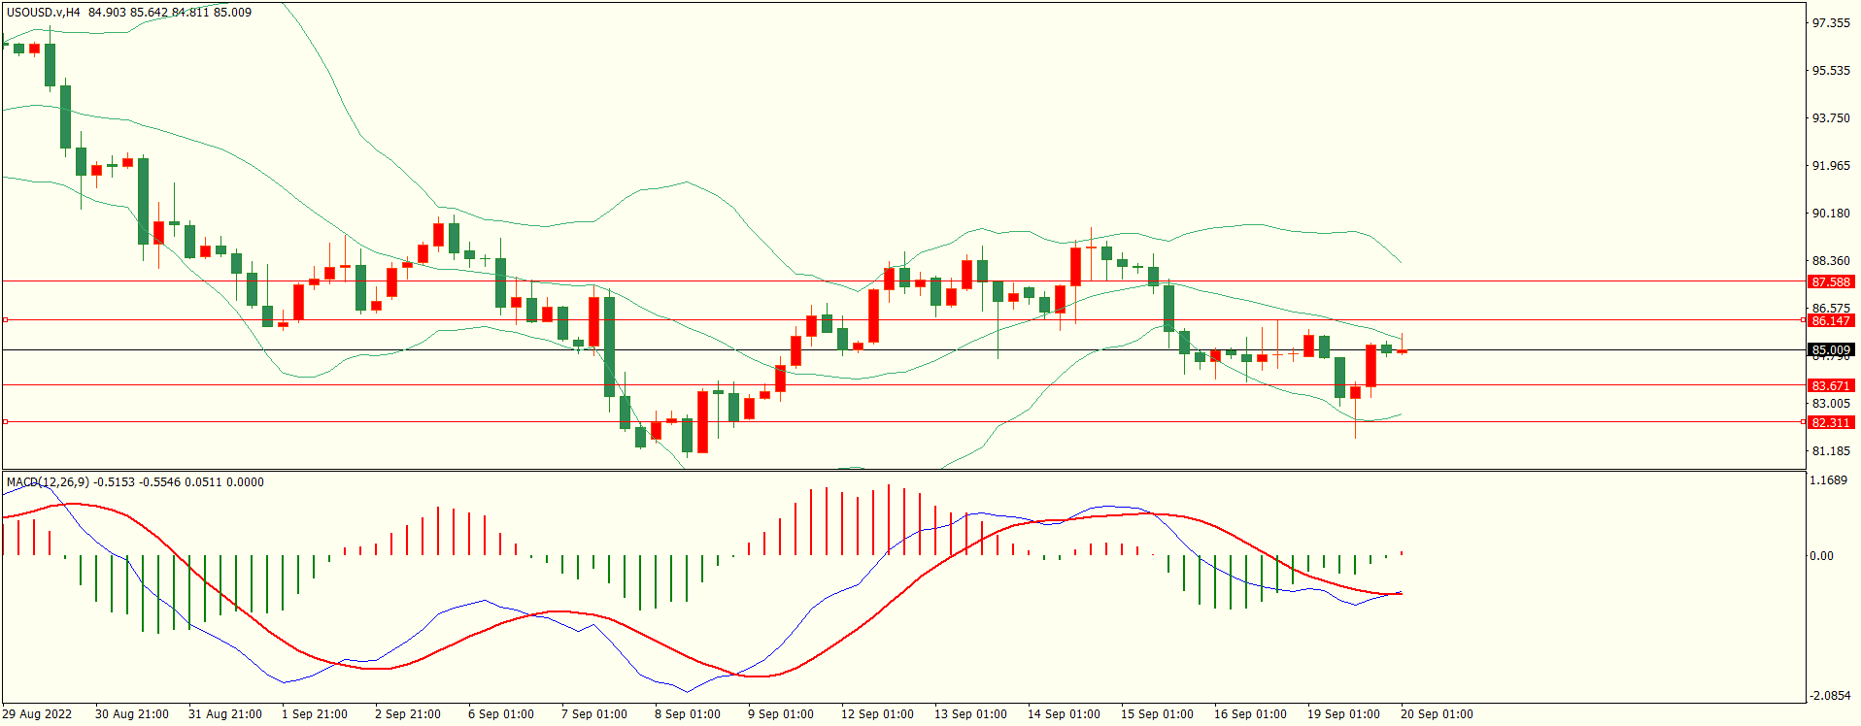Click the 87.588 red price label
The image size is (1861, 726).
click(1831, 281)
